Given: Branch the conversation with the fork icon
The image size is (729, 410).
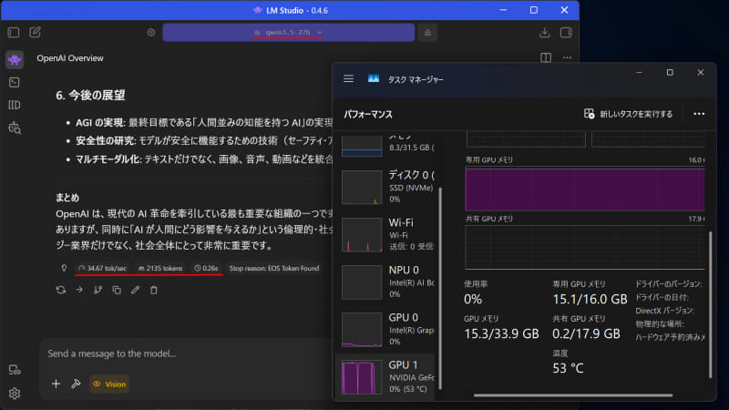Looking at the screenshot, I should (98, 290).
